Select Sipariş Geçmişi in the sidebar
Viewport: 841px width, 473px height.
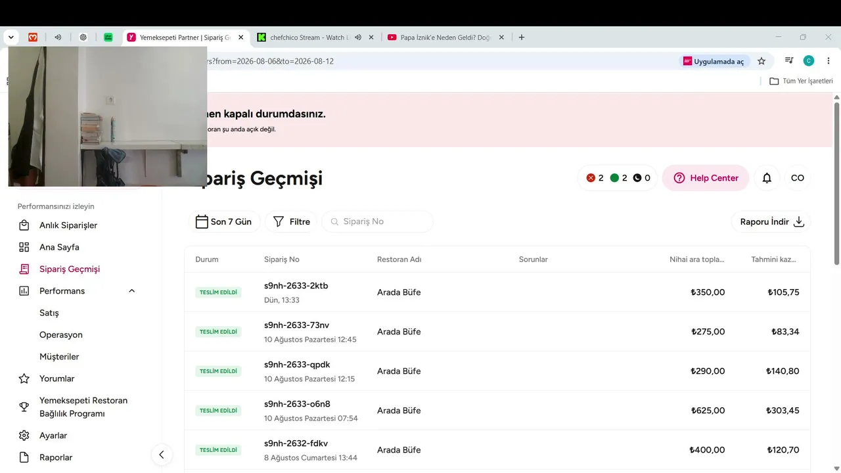click(70, 269)
